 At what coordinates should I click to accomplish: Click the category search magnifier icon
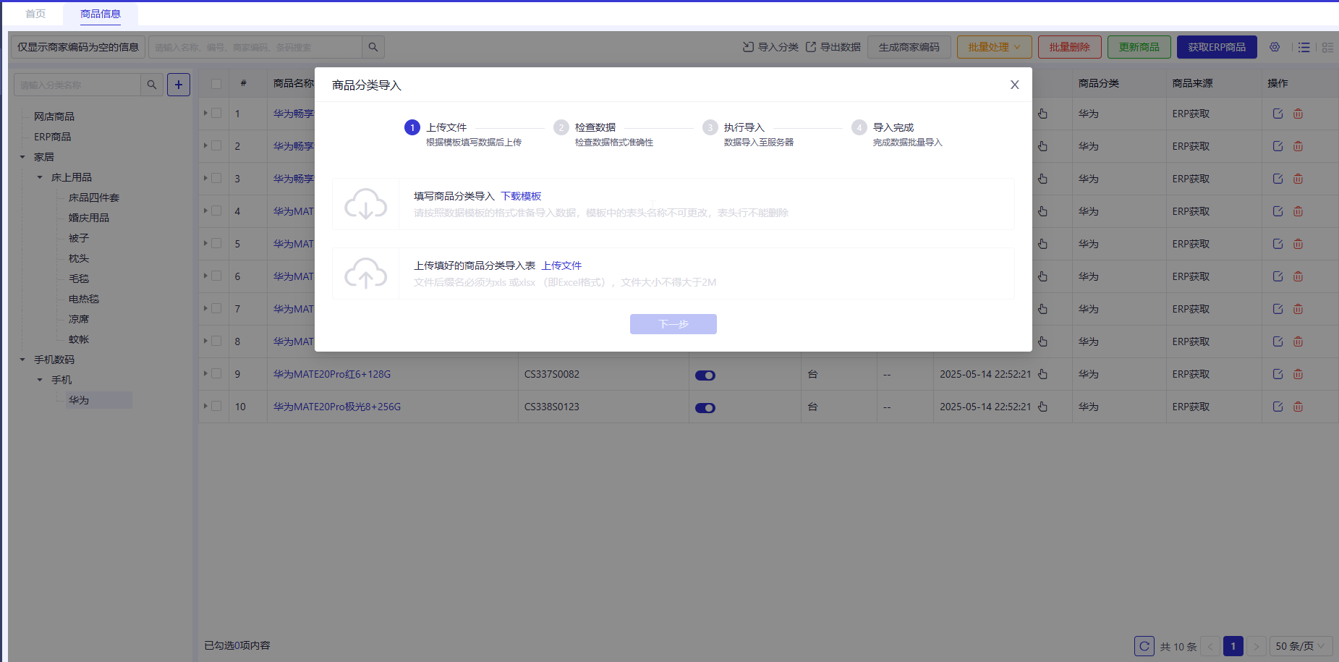click(x=152, y=85)
